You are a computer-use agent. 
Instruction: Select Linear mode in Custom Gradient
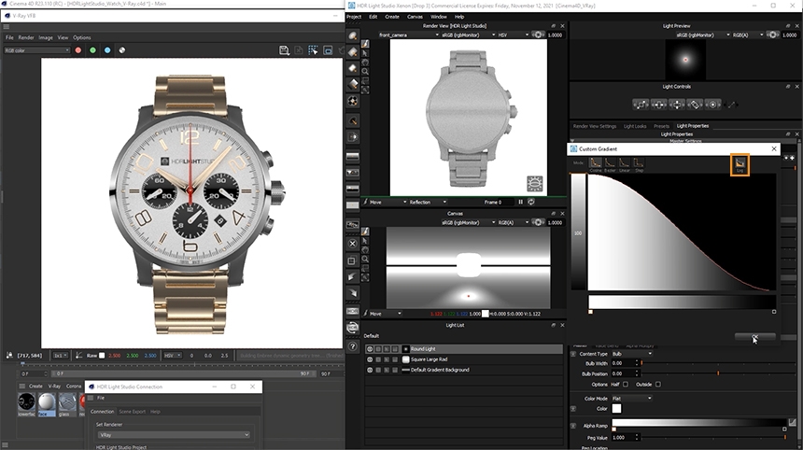624,164
